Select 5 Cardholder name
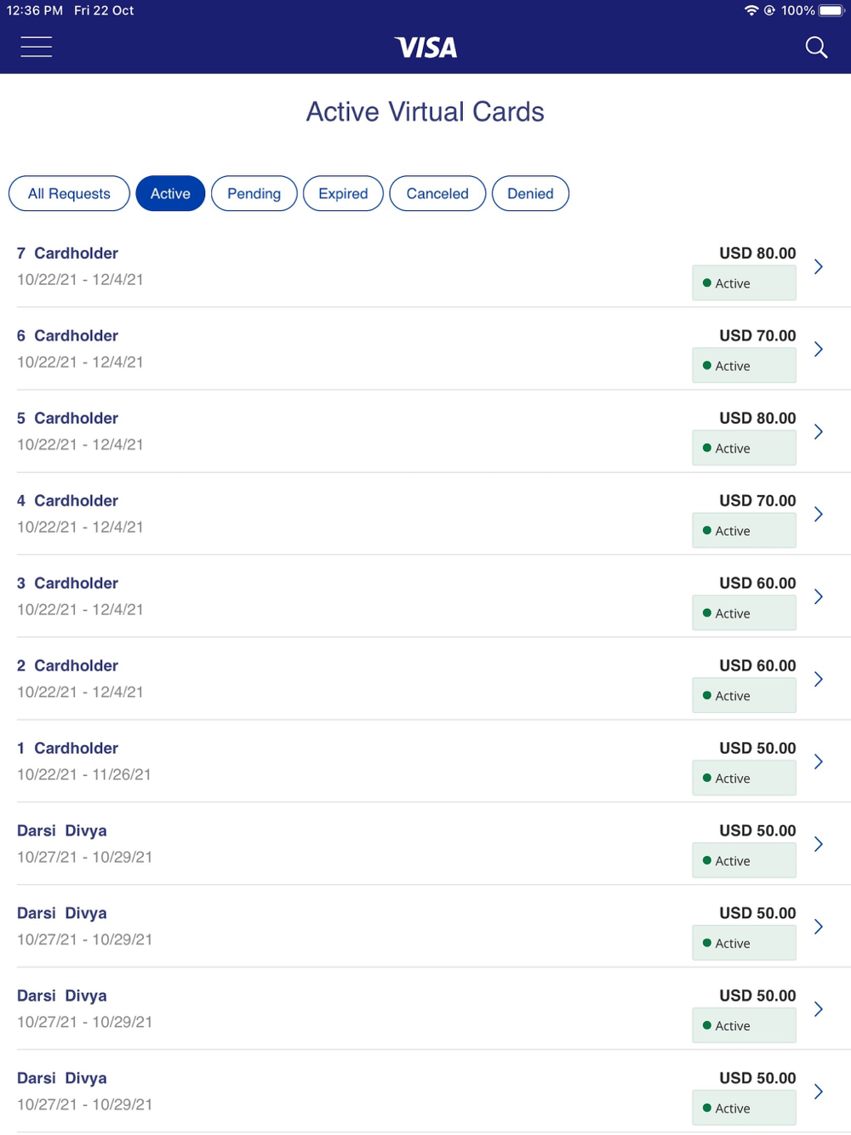Viewport: 851px width, 1135px height. (x=67, y=418)
